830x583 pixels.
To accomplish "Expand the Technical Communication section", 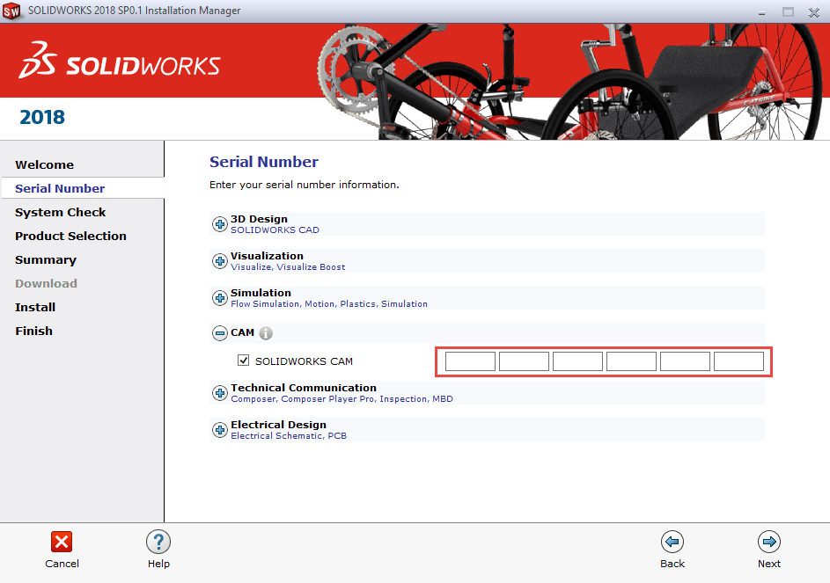I will tap(220, 393).
